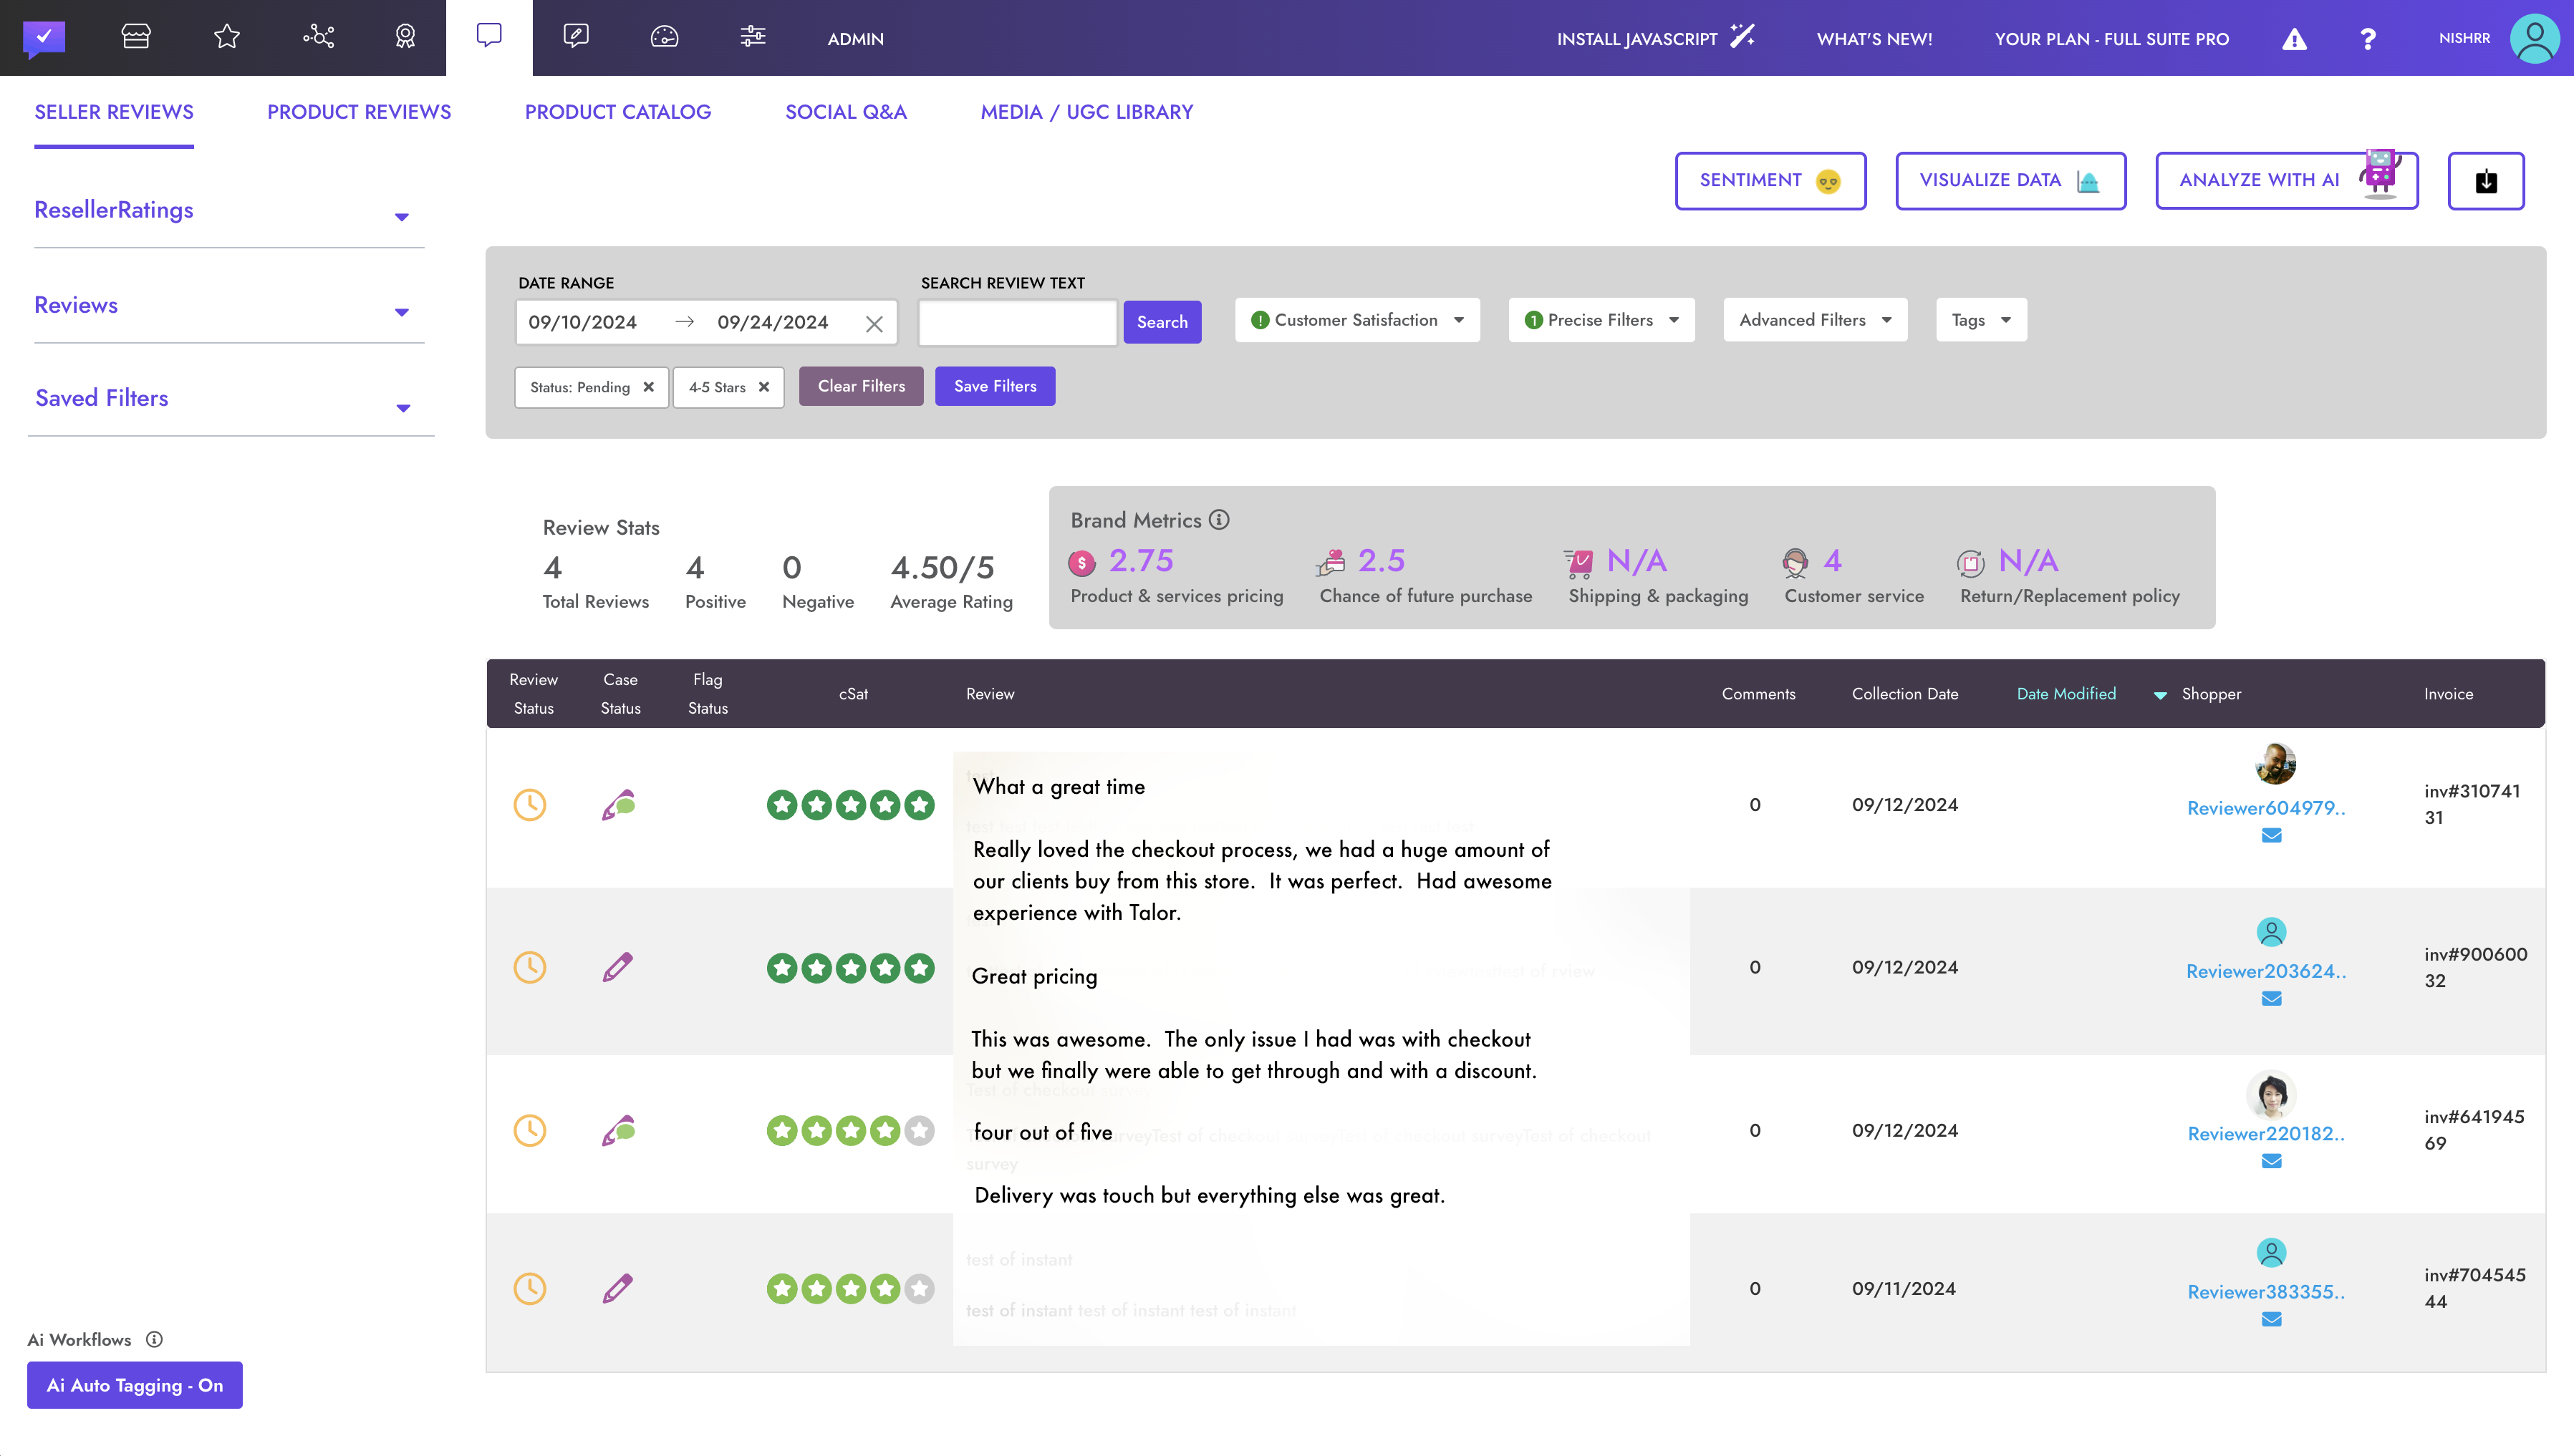Open the network nodes icon in top bar
This screenshot has height=1456, width=2574.
[318, 37]
